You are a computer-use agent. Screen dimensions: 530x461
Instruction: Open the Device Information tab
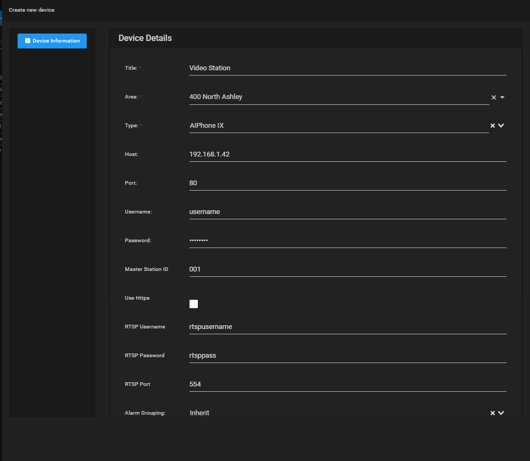[x=52, y=41]
